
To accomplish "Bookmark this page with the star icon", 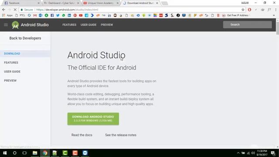I will point(243,10).
